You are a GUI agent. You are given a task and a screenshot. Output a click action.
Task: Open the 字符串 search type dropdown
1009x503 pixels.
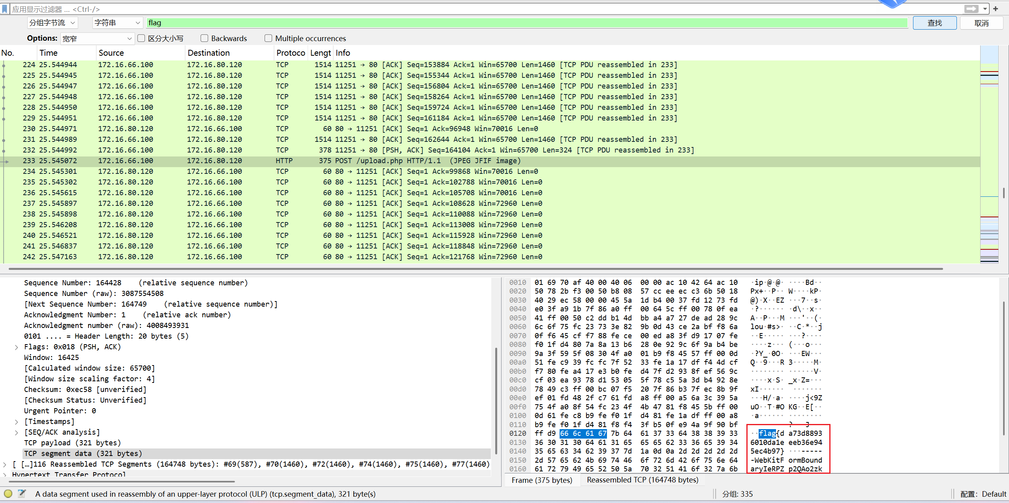[x=117, y=23]
